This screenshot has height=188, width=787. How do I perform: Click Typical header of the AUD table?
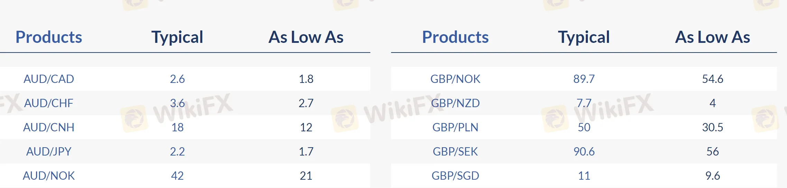click(177, 37)
